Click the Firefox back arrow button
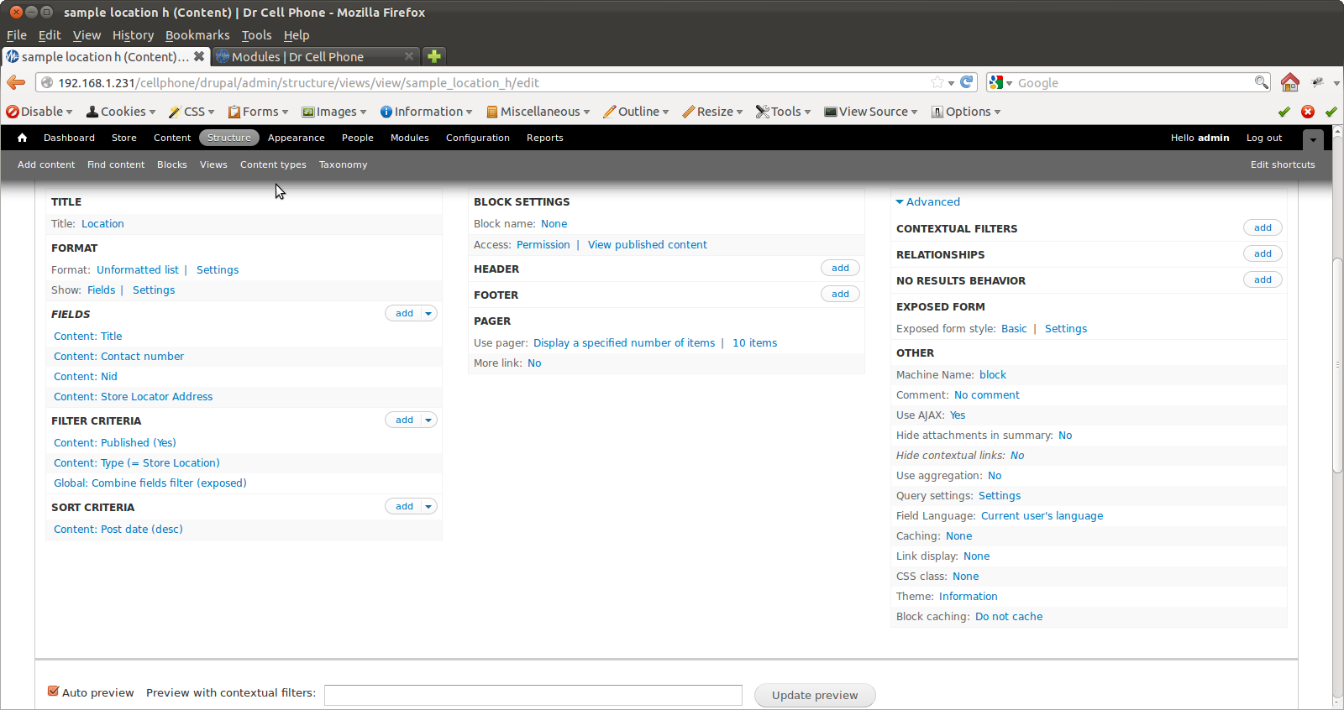Image resolution: width=1344 pixels, height=710 pixels. (16, 82)
